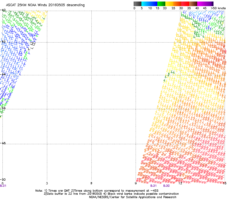Image resolution: width=227 pixels, height=199 pixels.
Task: Click the legend value label 40
Action: point(197,8)
